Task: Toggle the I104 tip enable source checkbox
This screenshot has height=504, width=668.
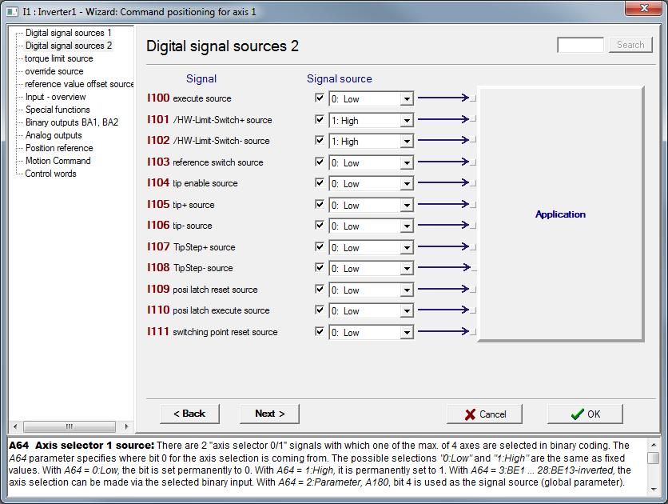Action: (x=319, y=183)
